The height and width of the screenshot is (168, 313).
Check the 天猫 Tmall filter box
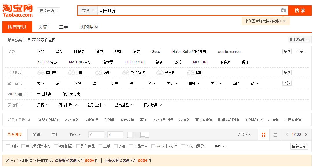point(116,146)
